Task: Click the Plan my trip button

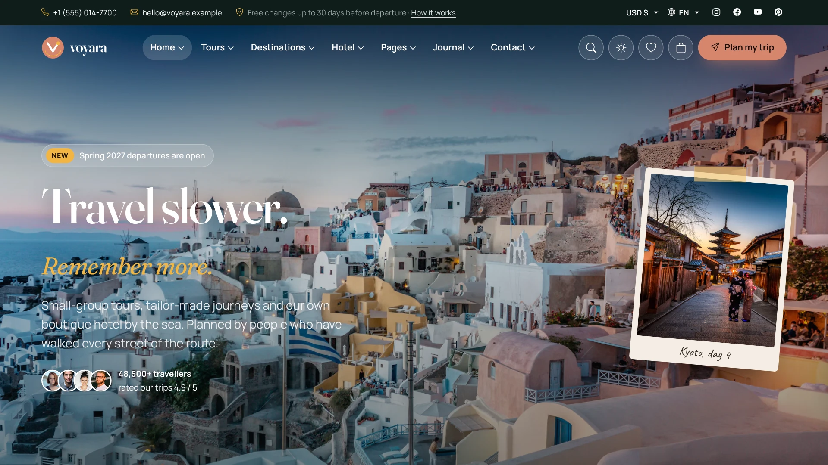Action: pos(742,47)
